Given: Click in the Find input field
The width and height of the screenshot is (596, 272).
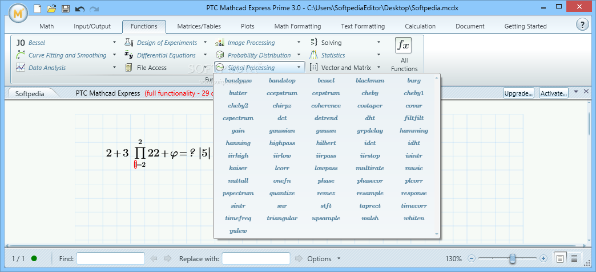Looking at the screenshot, I should coord(111,259).
